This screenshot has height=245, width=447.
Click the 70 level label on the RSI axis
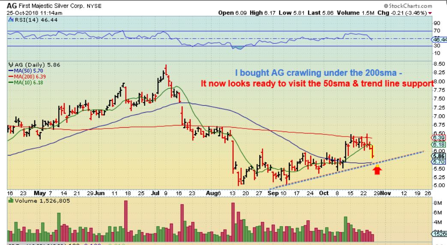436,31
